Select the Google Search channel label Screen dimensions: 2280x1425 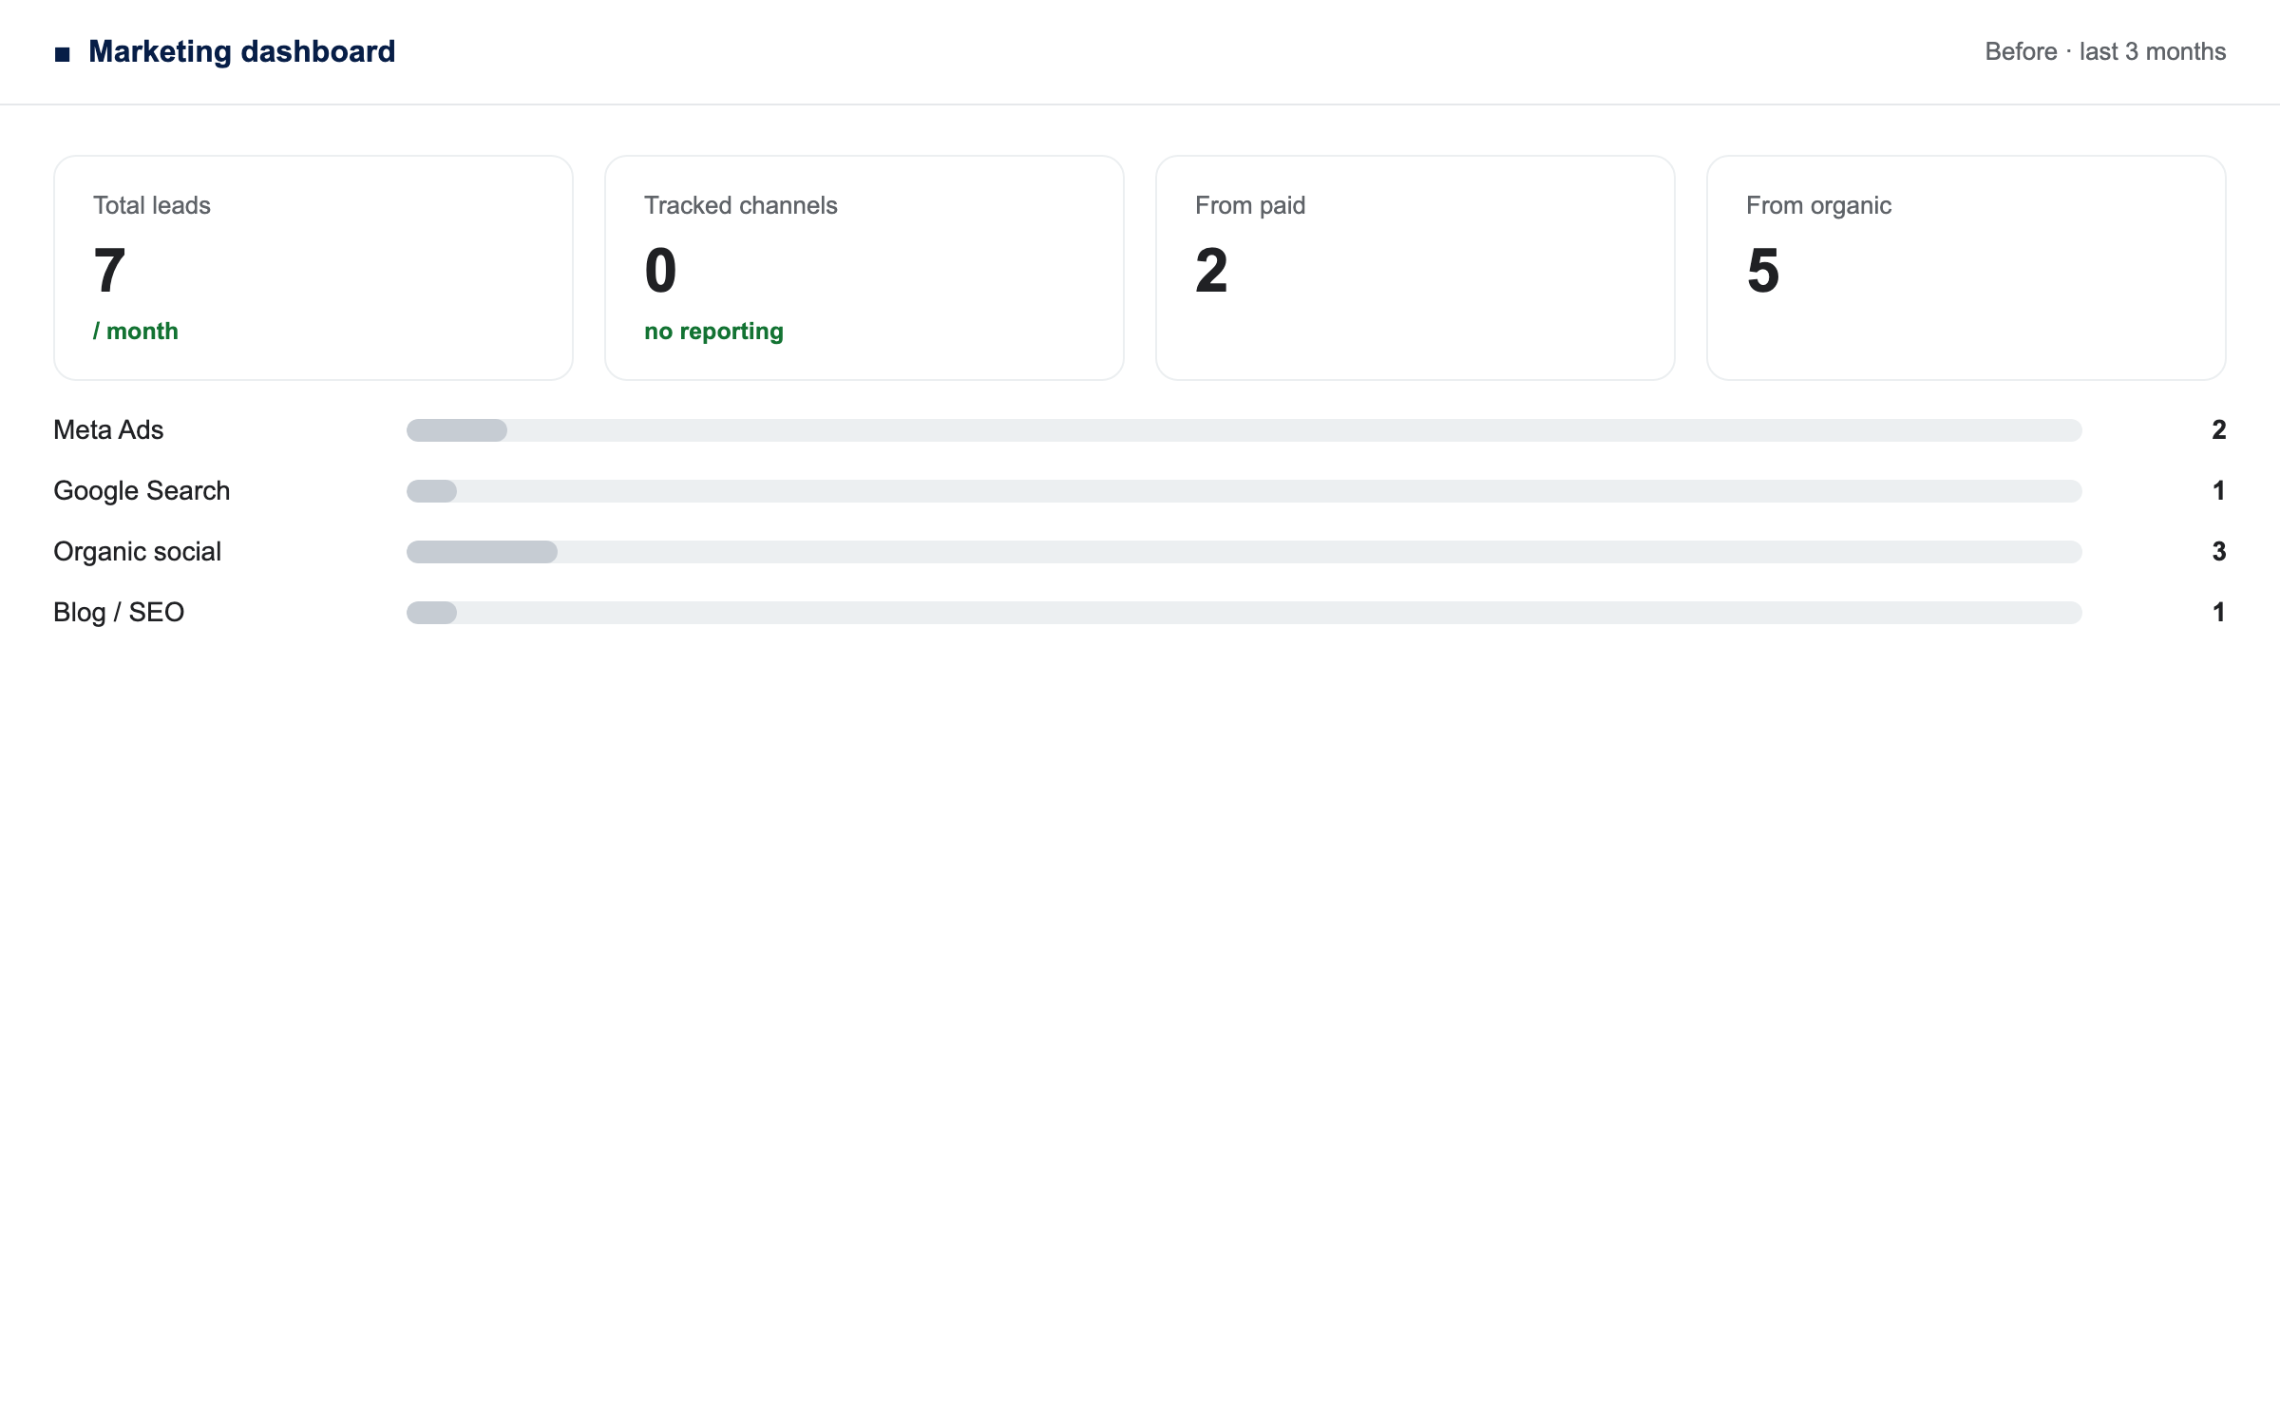(142, 490)
